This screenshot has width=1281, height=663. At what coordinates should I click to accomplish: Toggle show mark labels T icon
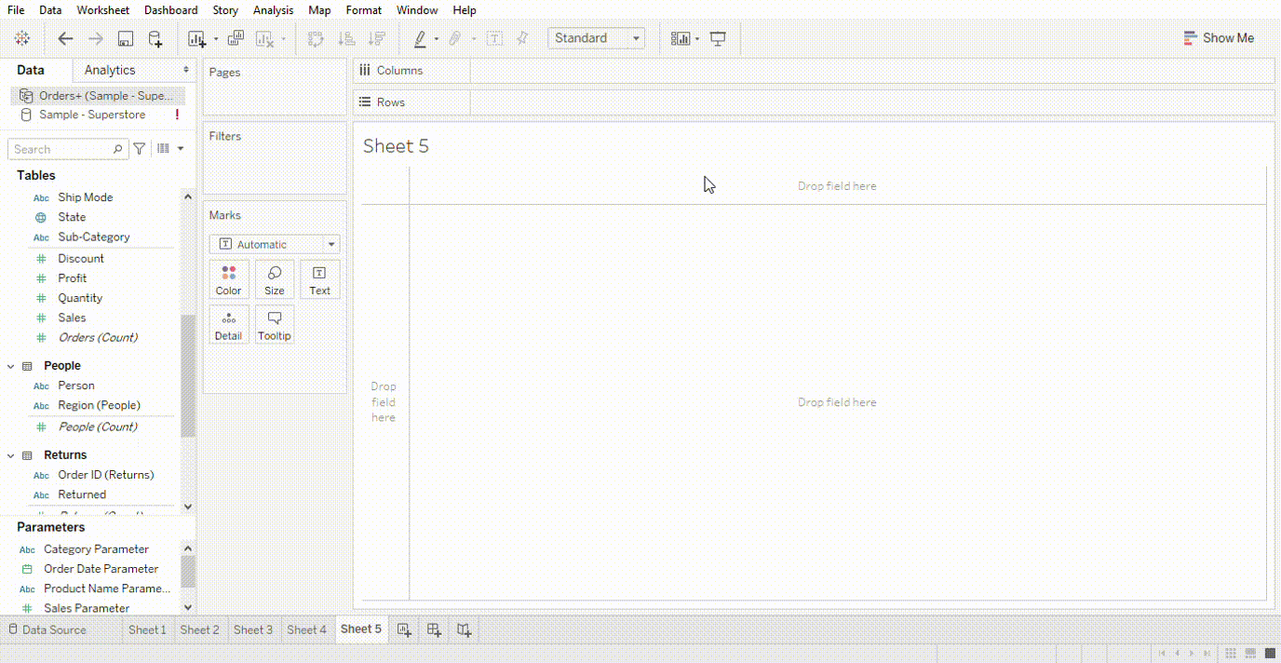pos(495,38)
